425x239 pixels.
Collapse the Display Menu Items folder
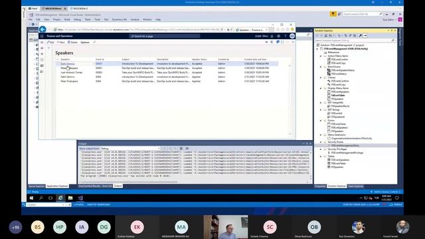(321, 88)
